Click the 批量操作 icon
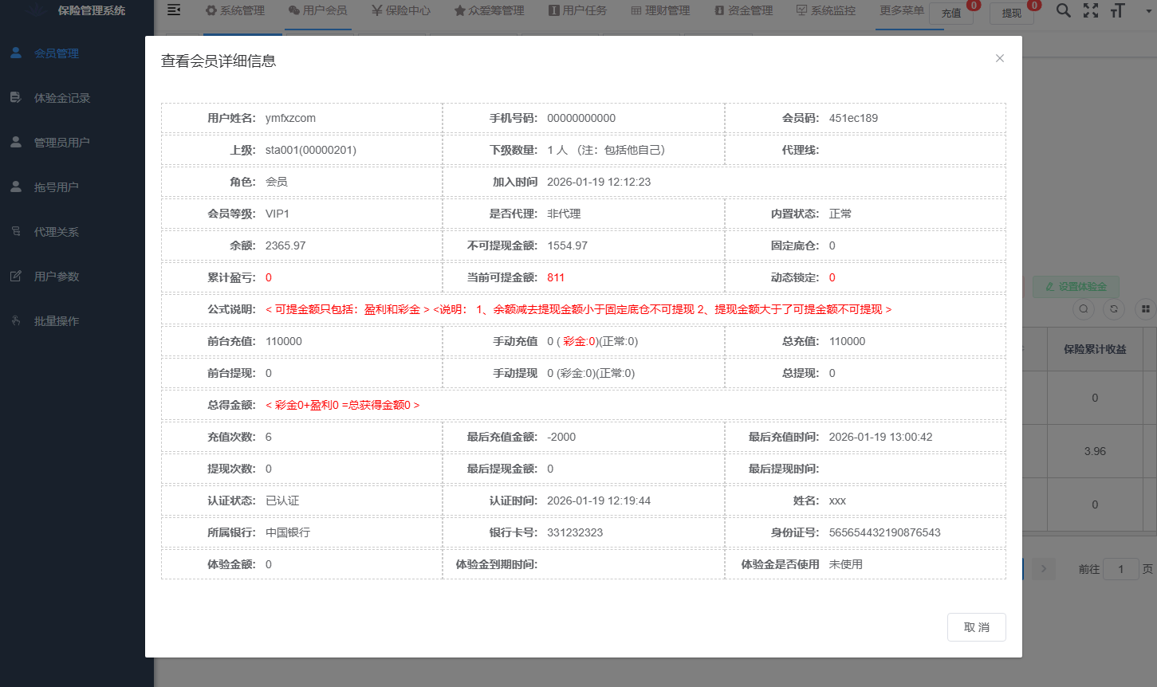The width and height of the screenshot is (1157, 687). (x=16, y=320)
